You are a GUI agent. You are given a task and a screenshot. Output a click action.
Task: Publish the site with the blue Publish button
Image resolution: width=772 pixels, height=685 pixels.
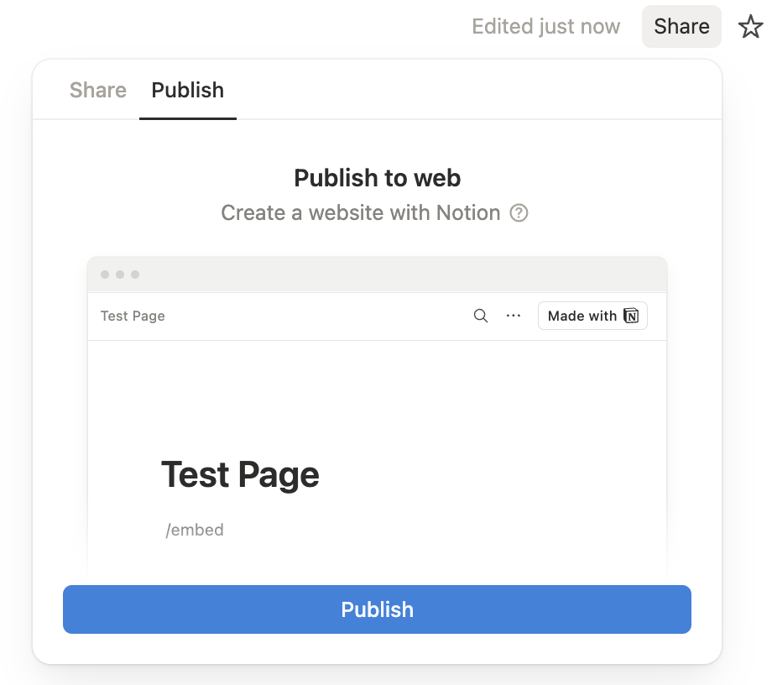tap(377, 609)
